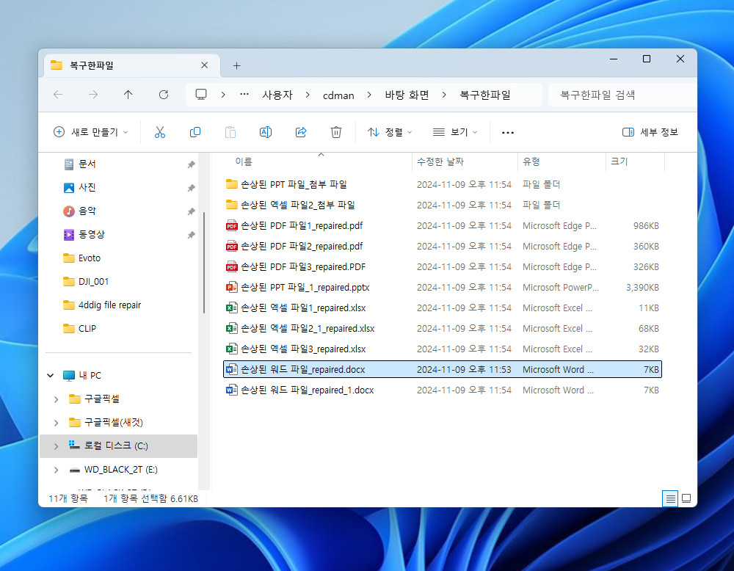Open chevron after 바탕 화면 in address bar
Image resolution: width=734 pixels, height=571 pixels.
444,95
